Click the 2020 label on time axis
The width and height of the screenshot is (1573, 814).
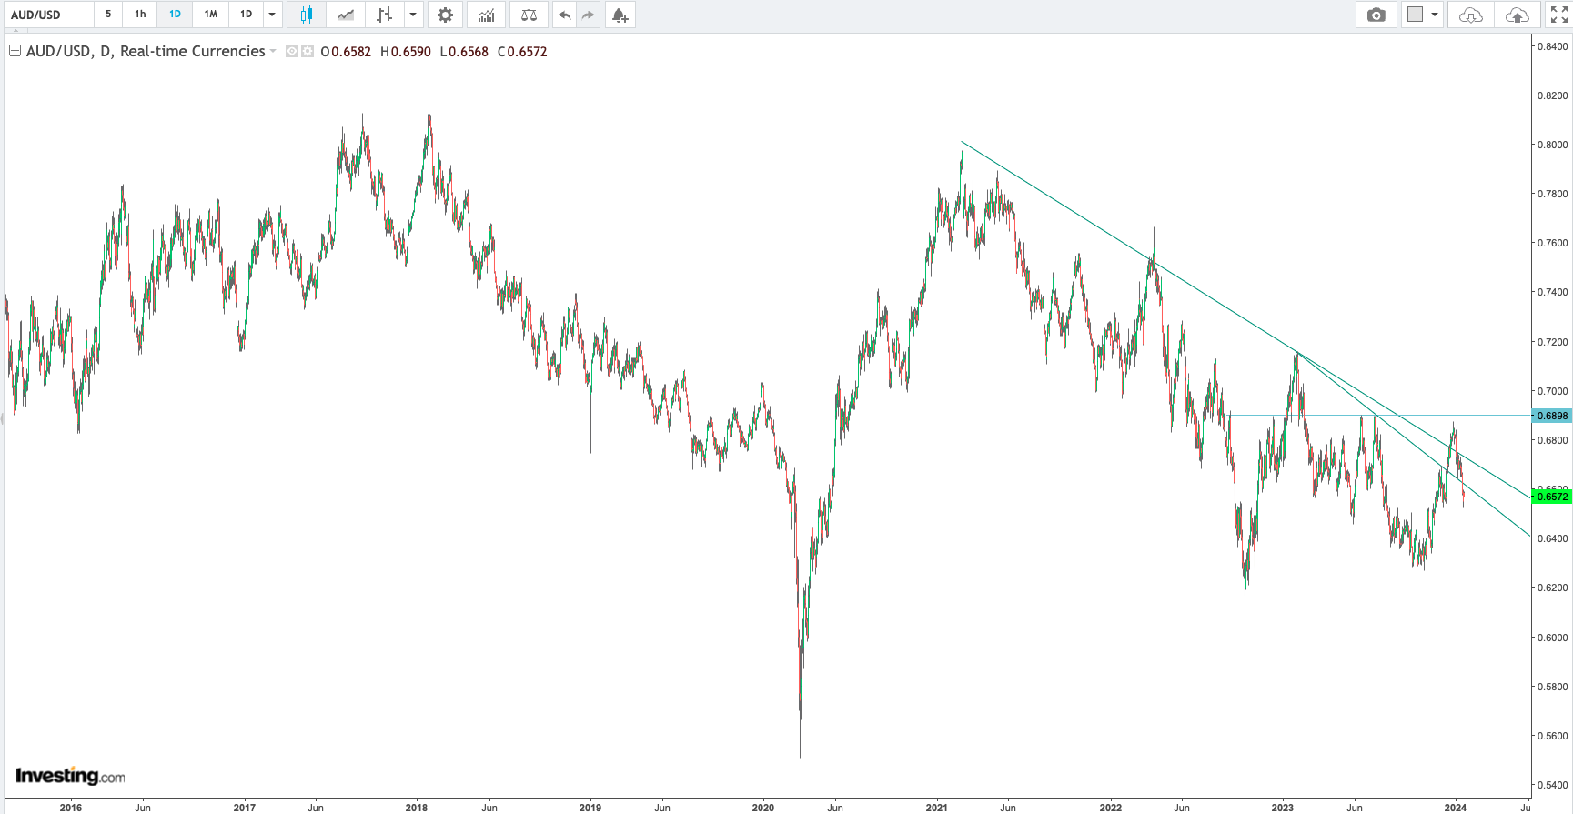763,808
